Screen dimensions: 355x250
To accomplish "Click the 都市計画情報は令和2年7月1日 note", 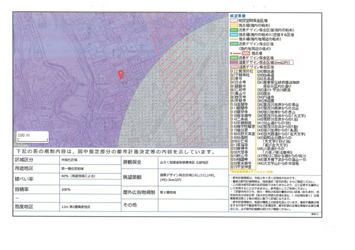I will [264, 178].
